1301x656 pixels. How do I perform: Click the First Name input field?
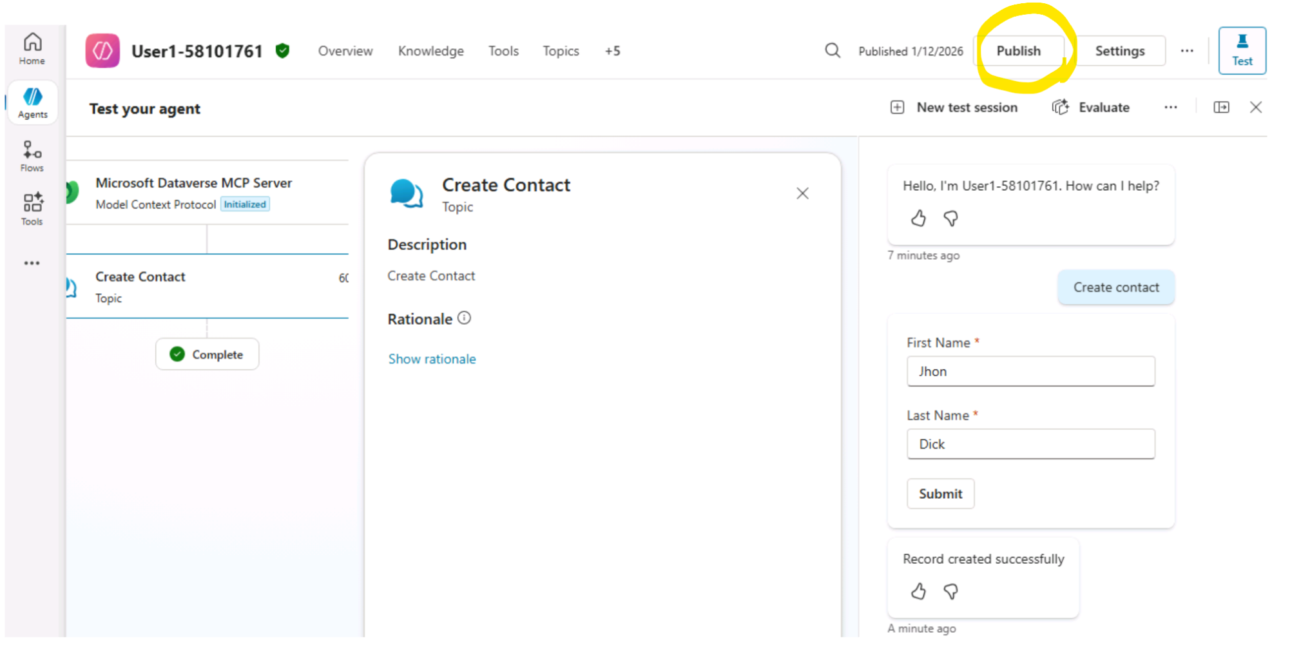1030,372
